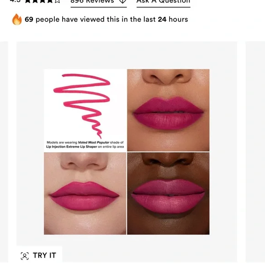Click the first filled rating star
265x265 pixels.
click(28, 1)
